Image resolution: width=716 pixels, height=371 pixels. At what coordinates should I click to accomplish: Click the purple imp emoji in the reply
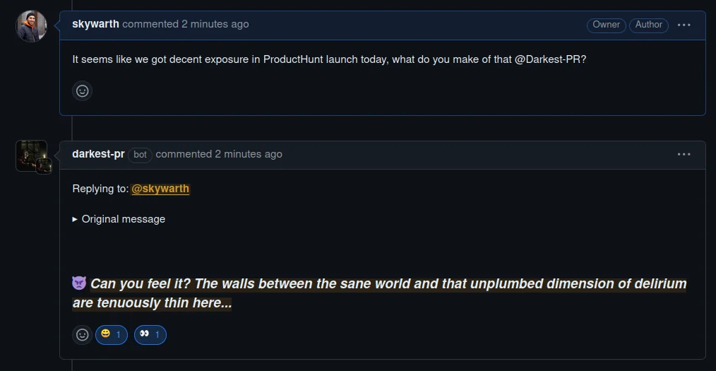pos(79,283)
